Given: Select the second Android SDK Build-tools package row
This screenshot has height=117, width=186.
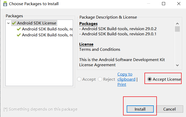Looking at the screenshot, I should coord(45,35).
